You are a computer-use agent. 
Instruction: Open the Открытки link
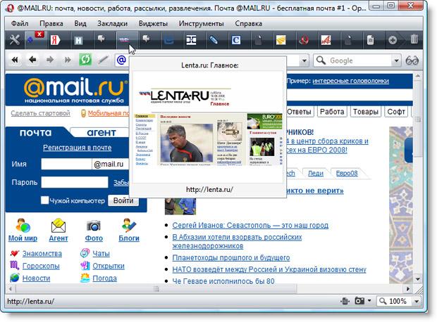pos(109,266)
